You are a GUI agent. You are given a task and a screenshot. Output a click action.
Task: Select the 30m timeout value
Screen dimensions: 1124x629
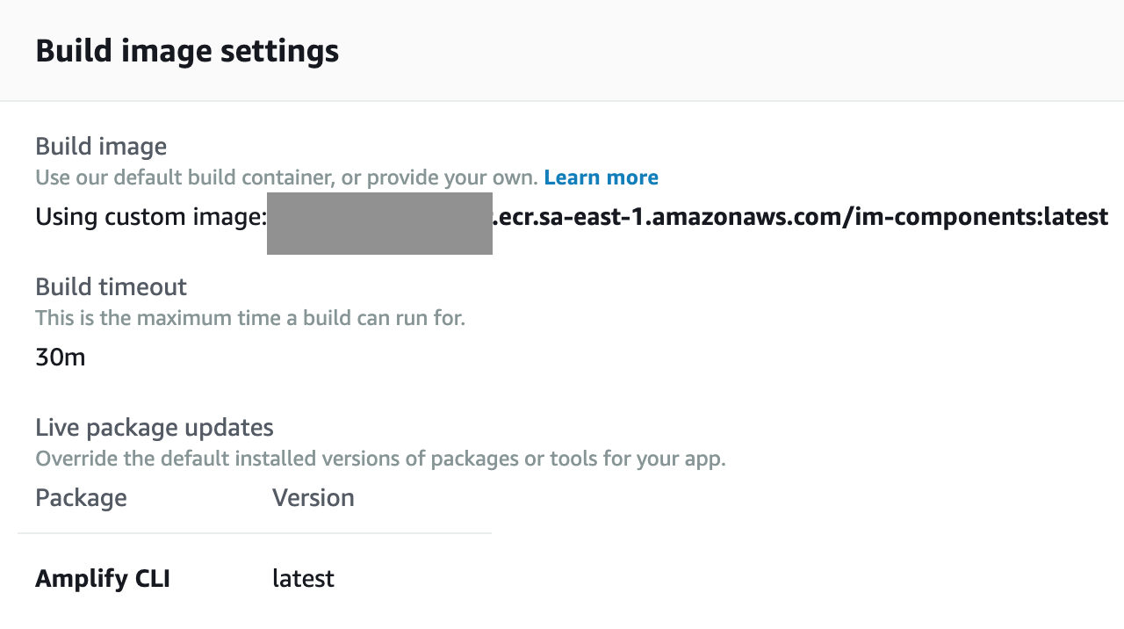60,357
